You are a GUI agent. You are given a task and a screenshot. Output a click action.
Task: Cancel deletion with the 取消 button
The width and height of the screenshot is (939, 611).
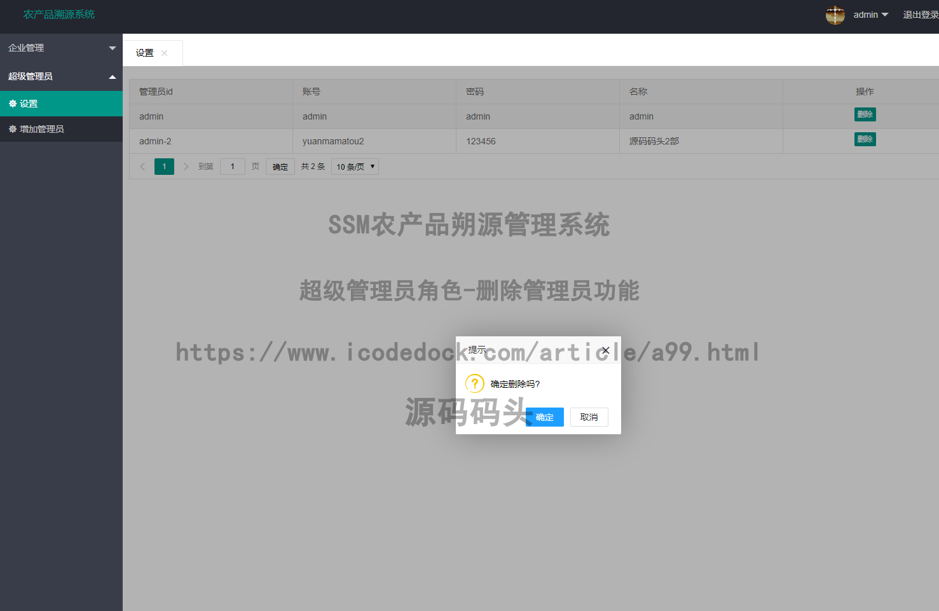pyautogui.click(x=589, y=417)
